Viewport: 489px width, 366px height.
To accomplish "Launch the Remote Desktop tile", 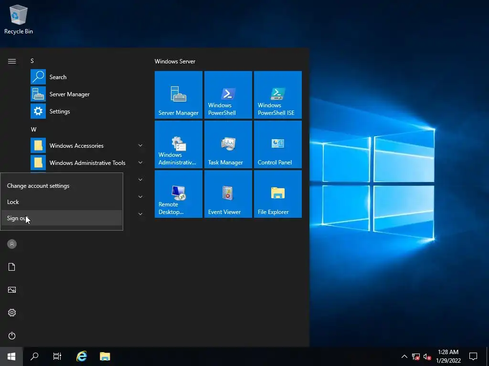I will click(179, 194).
